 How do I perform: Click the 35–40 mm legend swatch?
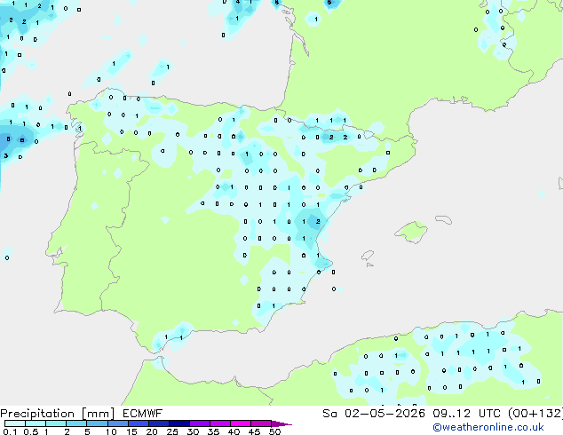click(220, 423)
